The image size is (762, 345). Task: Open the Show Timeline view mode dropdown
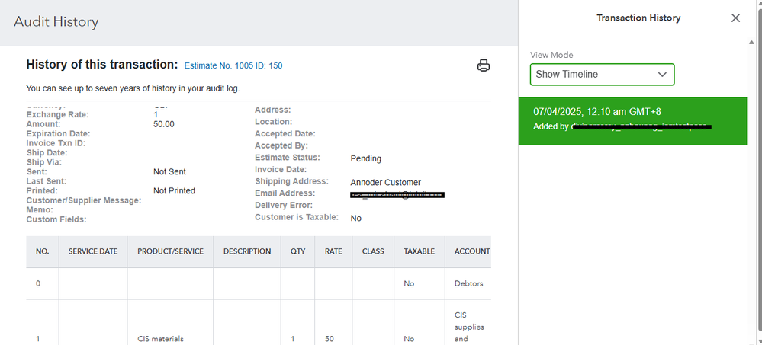pos(602,75)
